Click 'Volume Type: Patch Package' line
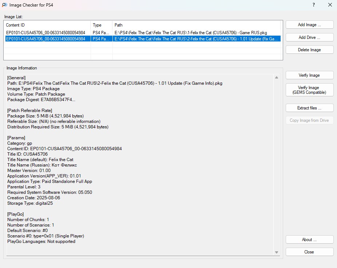Screen dimensions: 337x268 [x=36, y=94]
